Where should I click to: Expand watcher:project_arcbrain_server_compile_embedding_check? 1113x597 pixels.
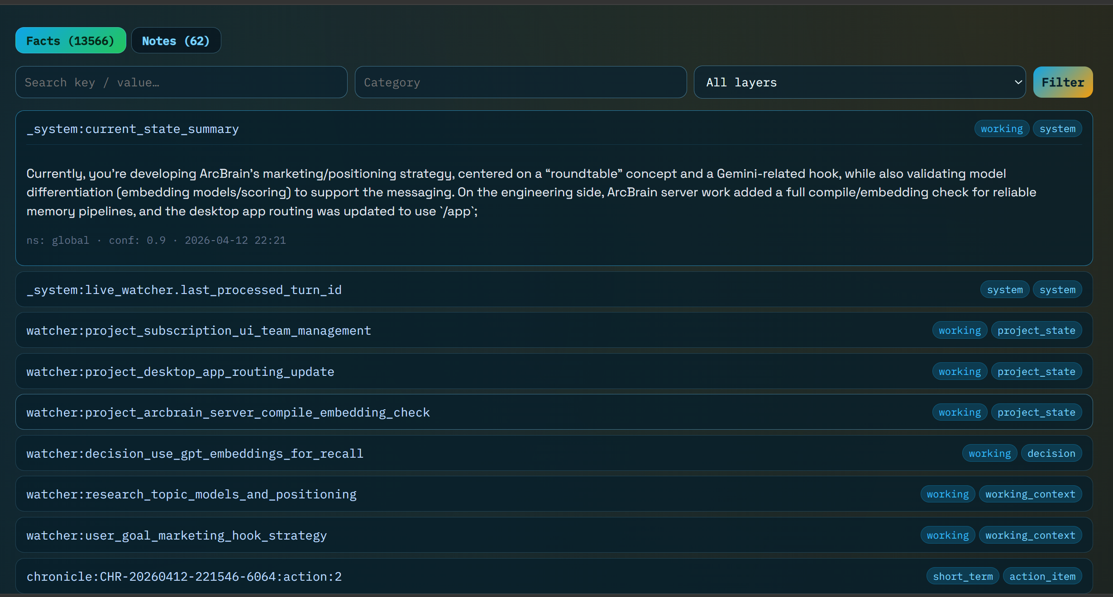coord(228,412)
